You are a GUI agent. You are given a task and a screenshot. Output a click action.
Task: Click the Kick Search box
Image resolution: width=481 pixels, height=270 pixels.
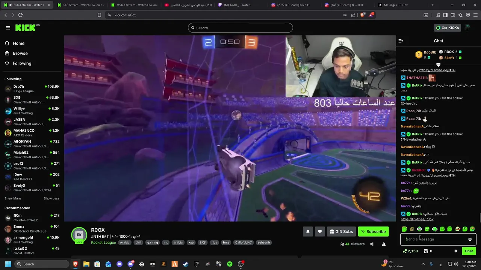click(240, 28)
